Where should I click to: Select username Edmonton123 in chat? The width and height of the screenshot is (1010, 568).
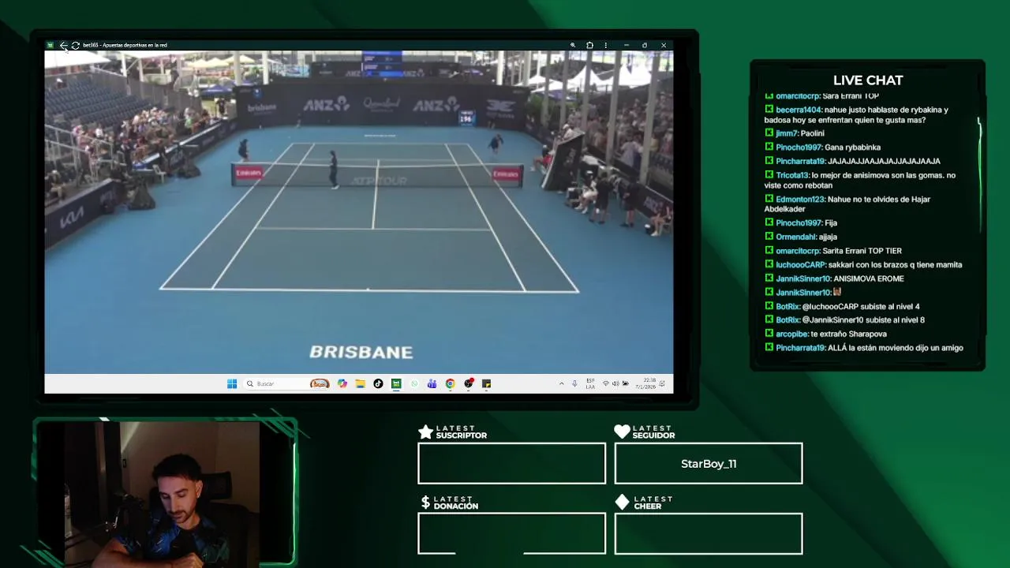[x=800, y=200]
